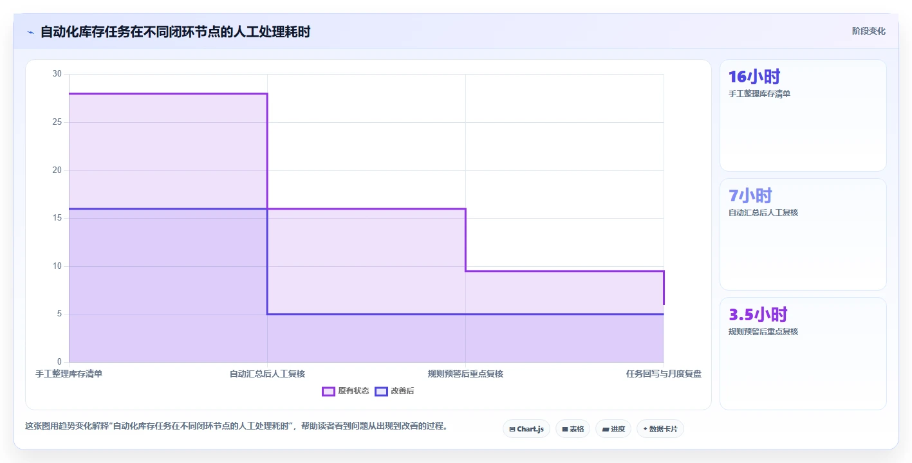
Task: Click 规则预警后重点复核 text in third card
Action: pos(763,332)
